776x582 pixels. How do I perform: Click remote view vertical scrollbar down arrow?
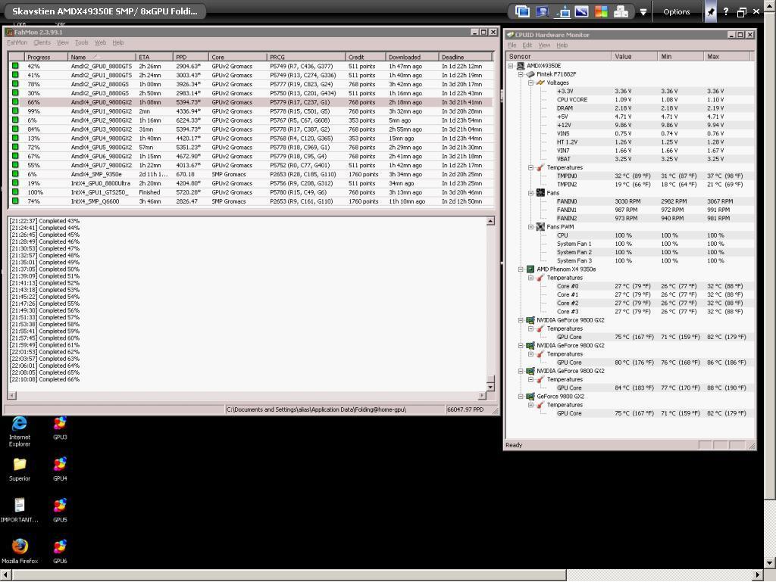pyautogui.click(x=770, y=563)
